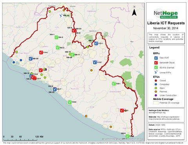This screenshot has height=145, width=188.
Task: Click the blue VSAT marker labeled 120-7
Action: (x=55, y=89)
